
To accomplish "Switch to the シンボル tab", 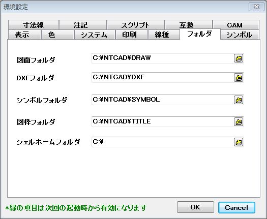I will 240,35.
